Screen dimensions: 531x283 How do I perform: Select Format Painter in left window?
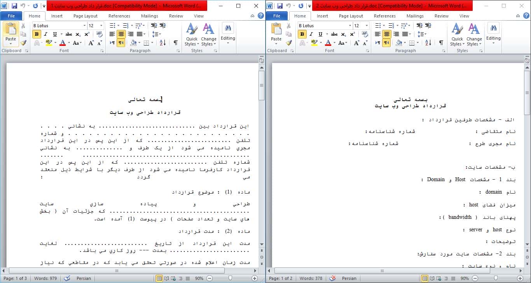click(x=23, y=43)
